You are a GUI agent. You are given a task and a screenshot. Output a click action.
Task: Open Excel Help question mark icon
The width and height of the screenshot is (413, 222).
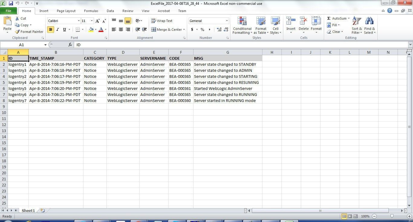tap(390, 11)
